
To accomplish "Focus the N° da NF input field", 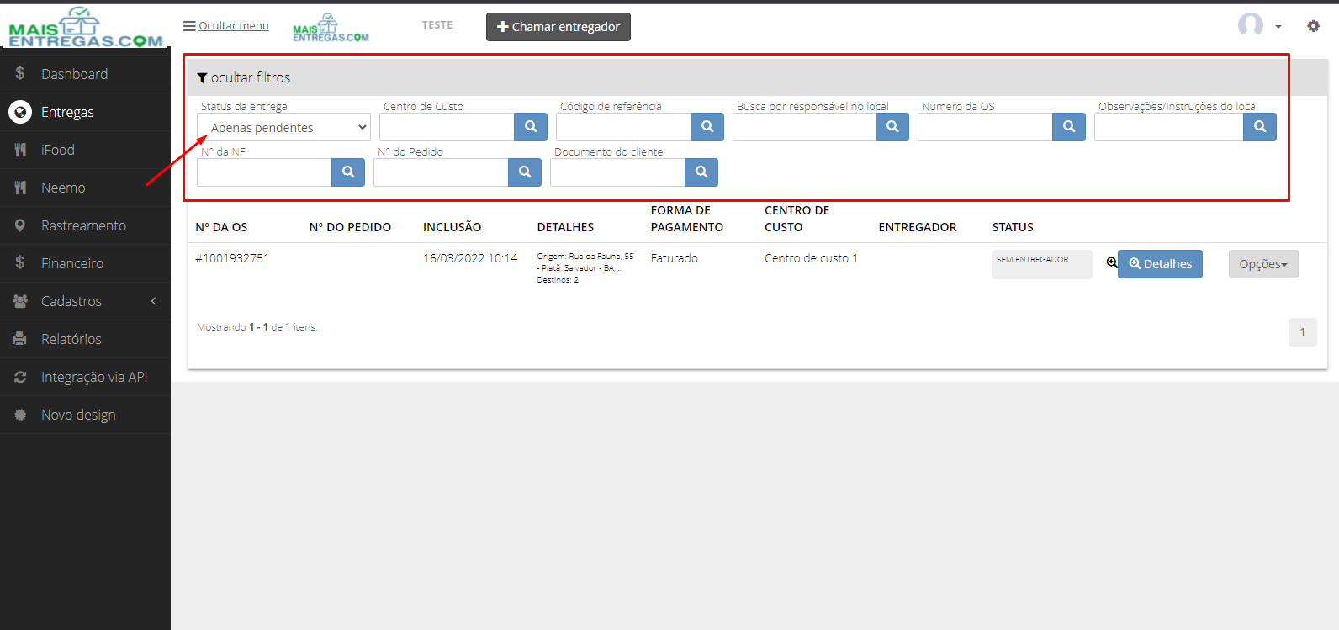I will click(264, 172).
